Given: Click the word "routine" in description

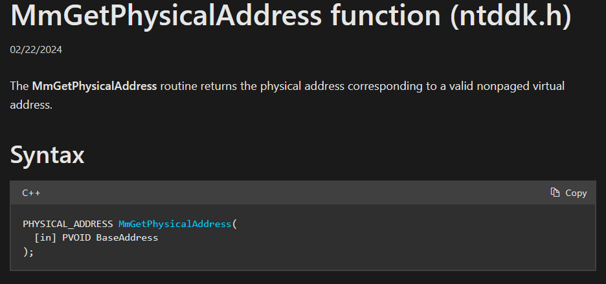Looking at the screenshot, I should (x=179, y=86).
